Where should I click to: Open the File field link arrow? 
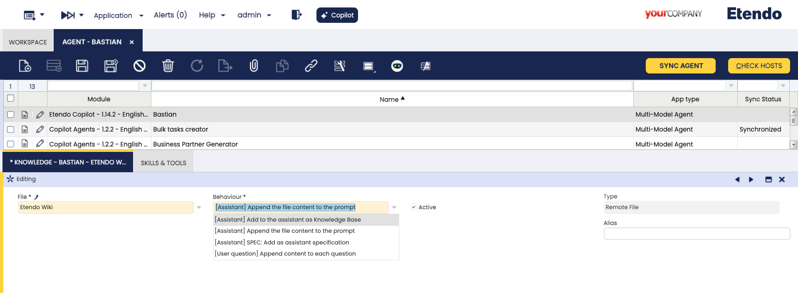click(x=36, y=197)
